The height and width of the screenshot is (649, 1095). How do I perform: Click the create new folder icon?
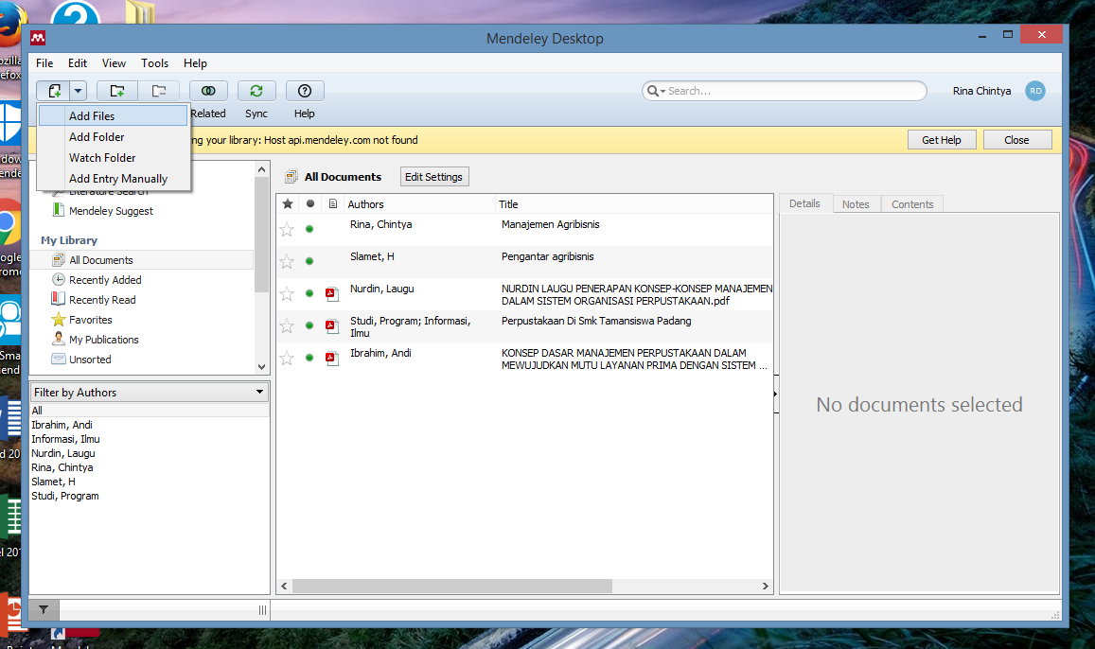(x=115, y=90)
